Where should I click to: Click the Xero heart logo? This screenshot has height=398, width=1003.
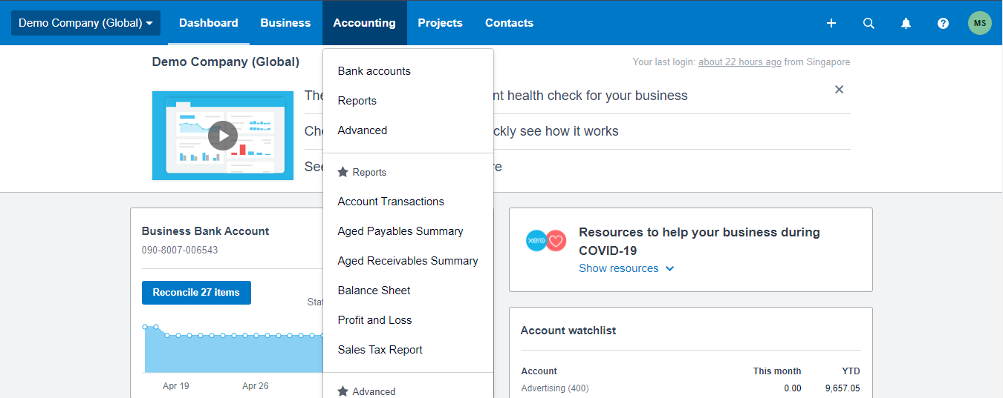click(546, 241)
